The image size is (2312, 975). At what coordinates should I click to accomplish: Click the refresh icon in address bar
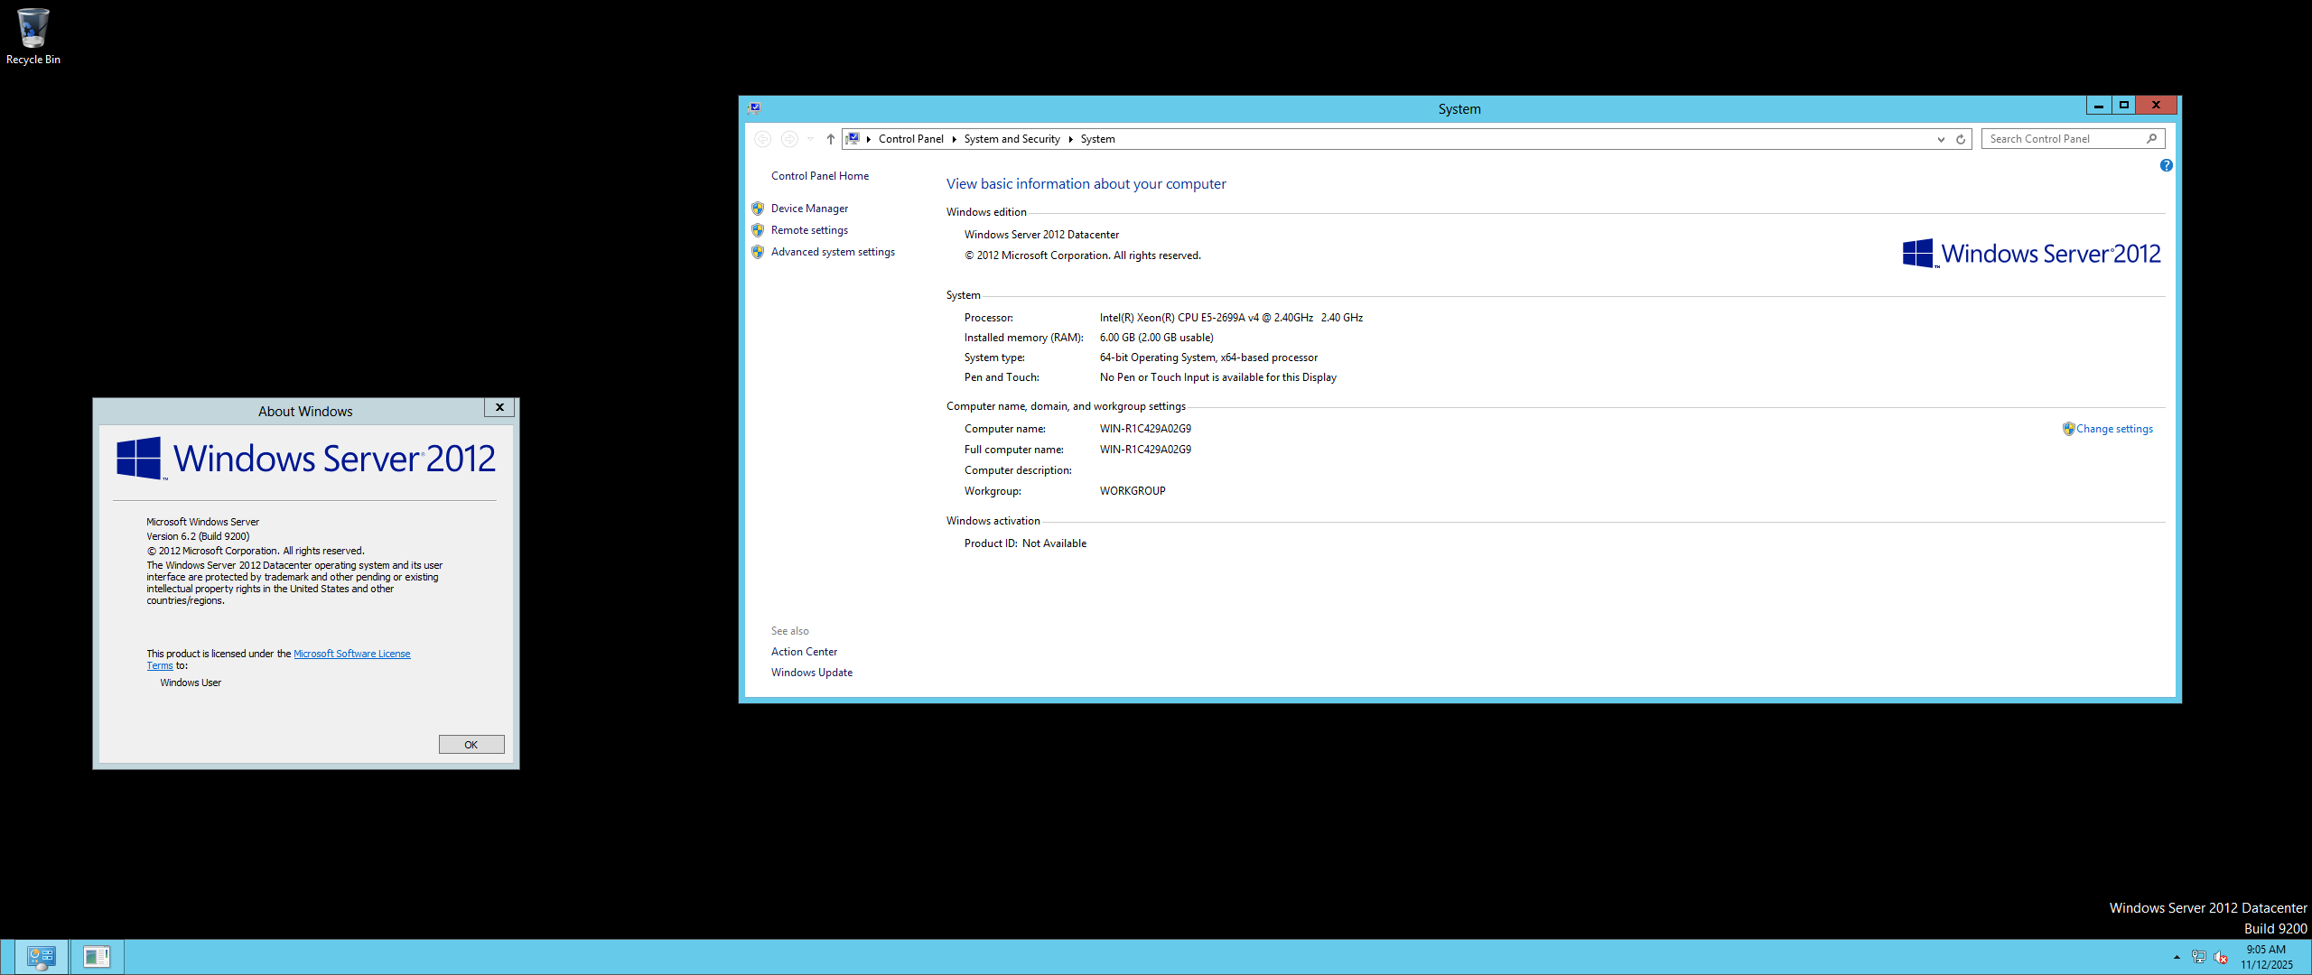point(1961,139)
